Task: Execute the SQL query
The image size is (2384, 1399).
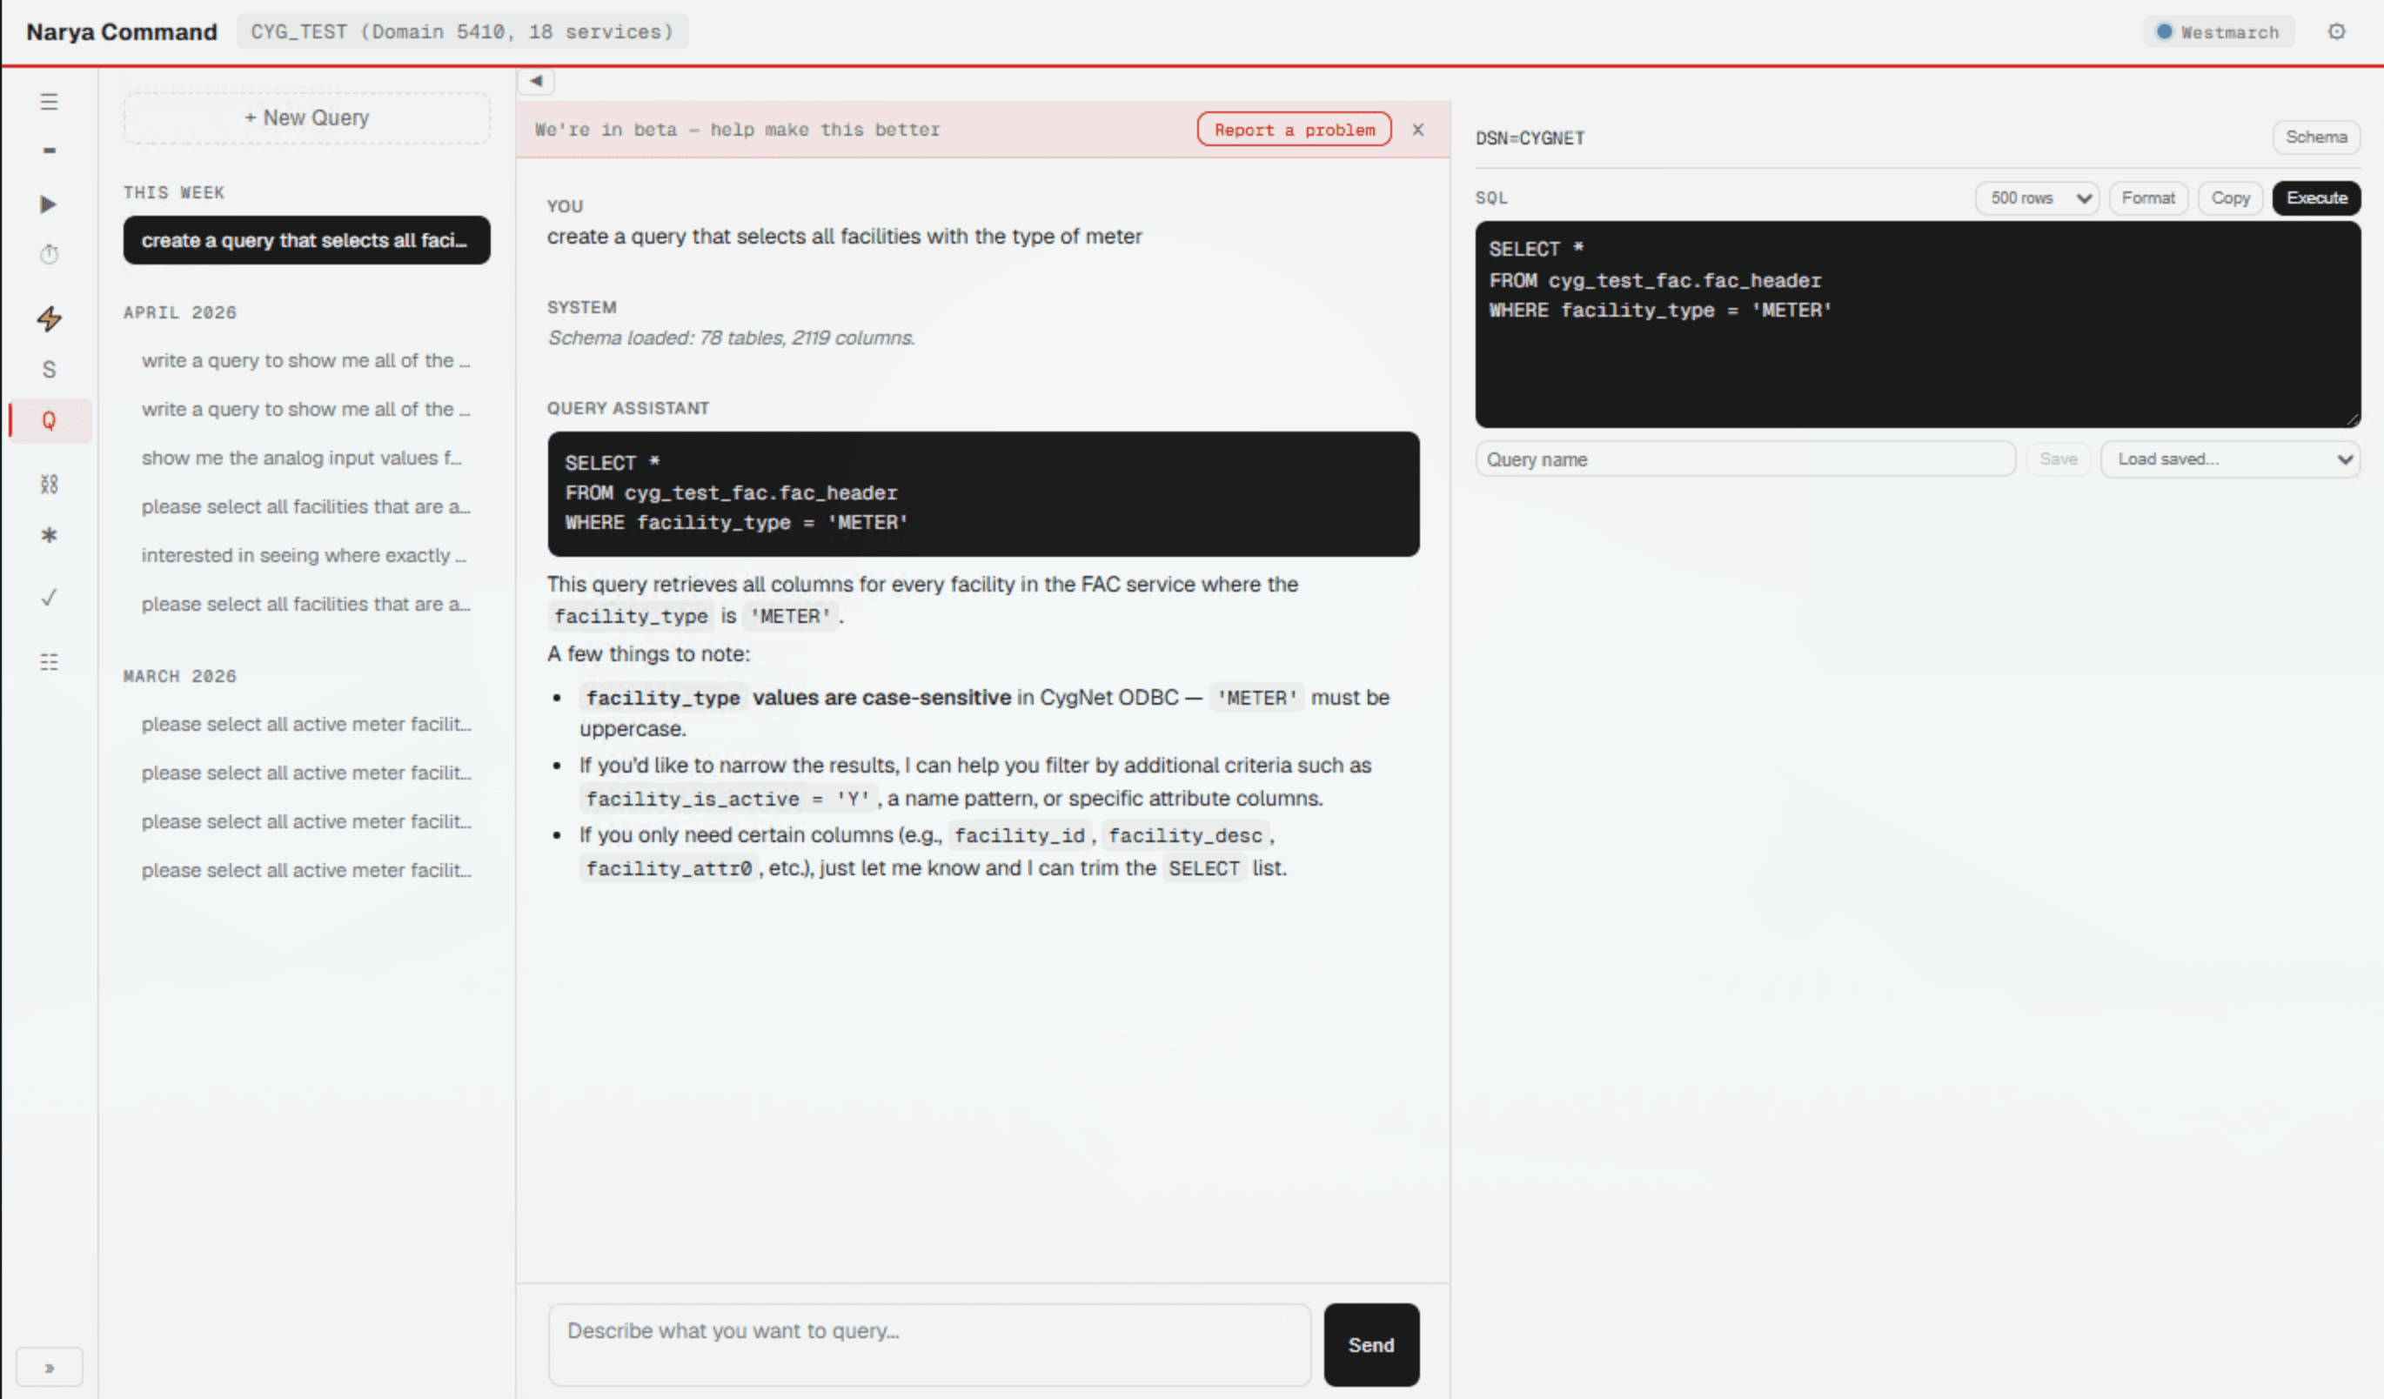Action: pyautogui.click(x=2316, y=197)
